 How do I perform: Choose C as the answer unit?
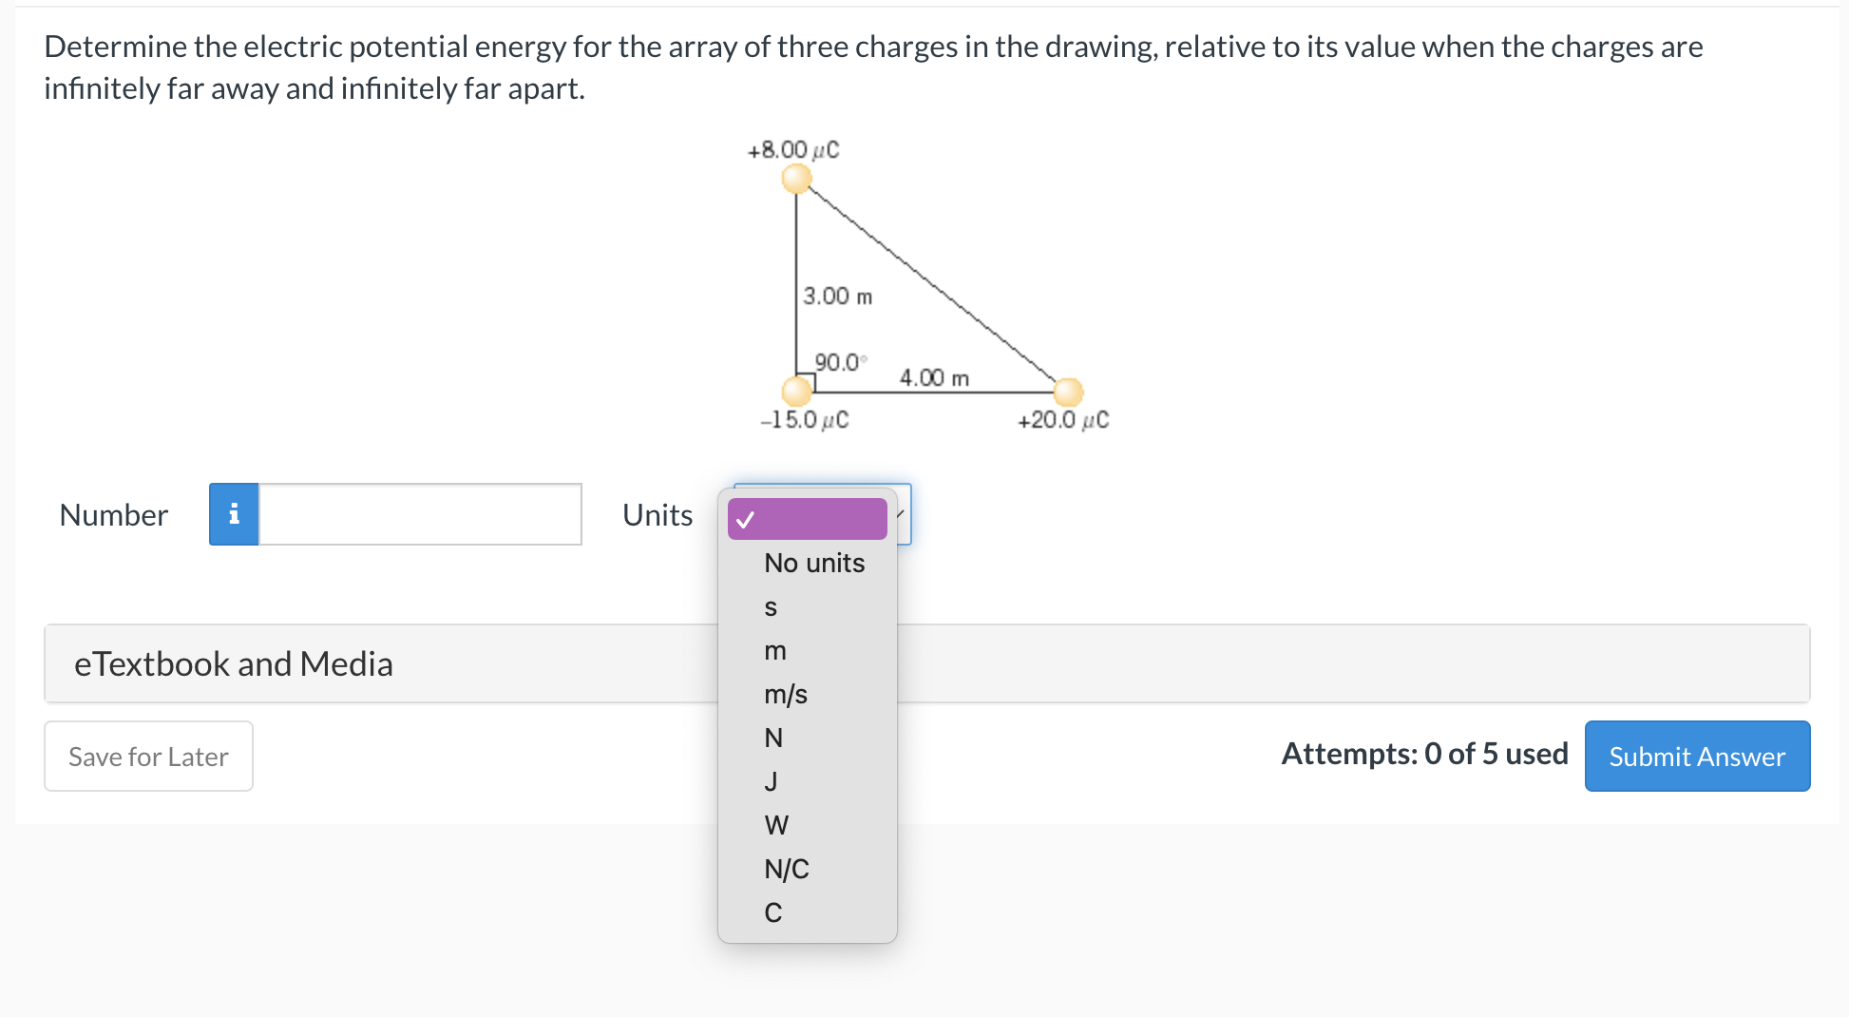772,911
